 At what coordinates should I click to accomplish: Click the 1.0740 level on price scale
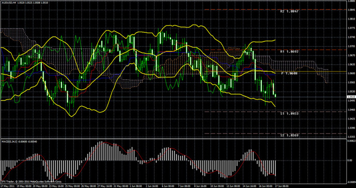[x=351, y=37]
